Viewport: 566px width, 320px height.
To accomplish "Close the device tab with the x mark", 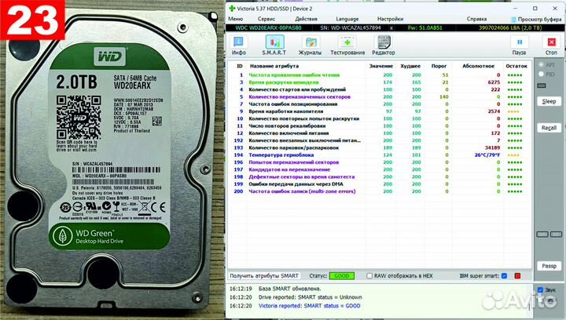I will [391, 27].
